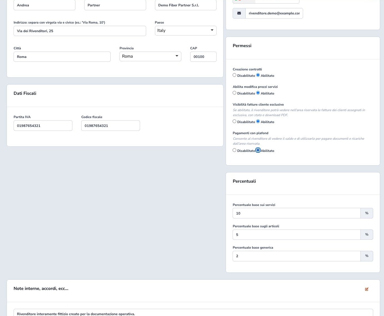384x316 pixels.
Task: Click the edit icon for internal notes
Action: (x=367, y=289)
